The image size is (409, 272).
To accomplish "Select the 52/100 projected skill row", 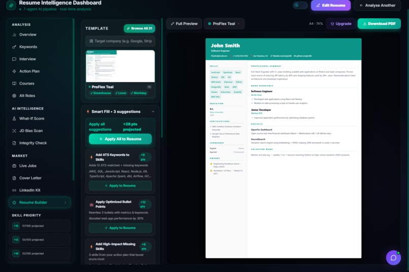I will point(40,254).
